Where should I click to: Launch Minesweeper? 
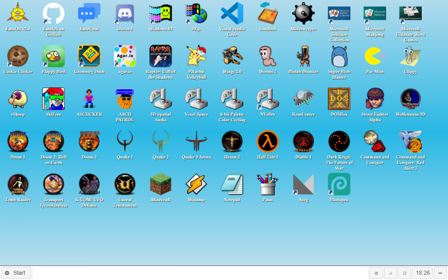(x=303, y=13)
